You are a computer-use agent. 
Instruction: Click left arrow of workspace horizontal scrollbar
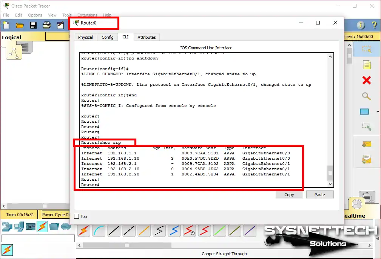pyautogui.click(x=4, y=206)
